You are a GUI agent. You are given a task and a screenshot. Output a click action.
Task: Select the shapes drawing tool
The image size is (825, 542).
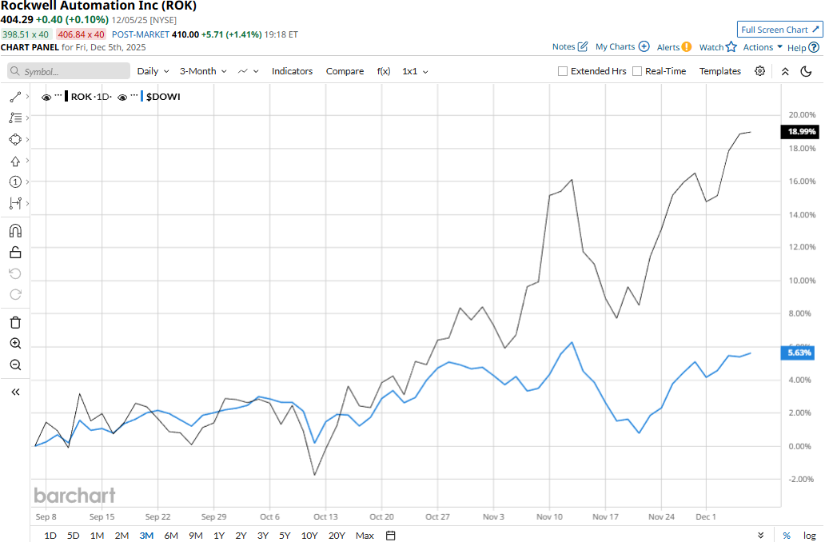click(x=16, y=139)
